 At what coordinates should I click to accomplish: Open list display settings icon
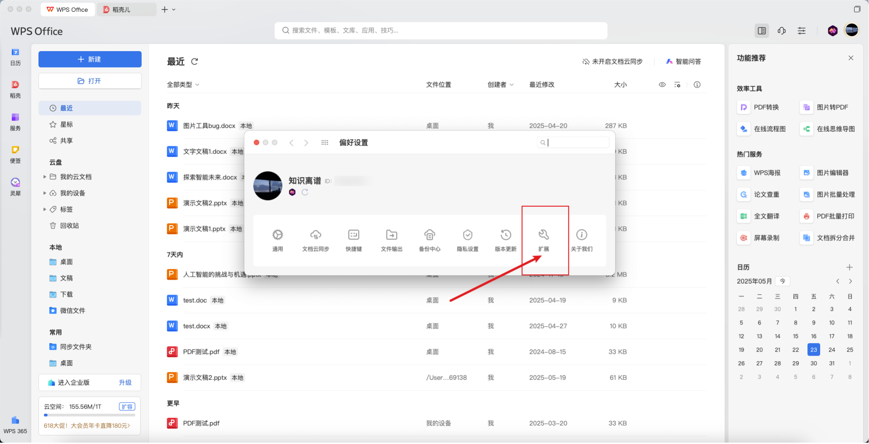(677, 85)
